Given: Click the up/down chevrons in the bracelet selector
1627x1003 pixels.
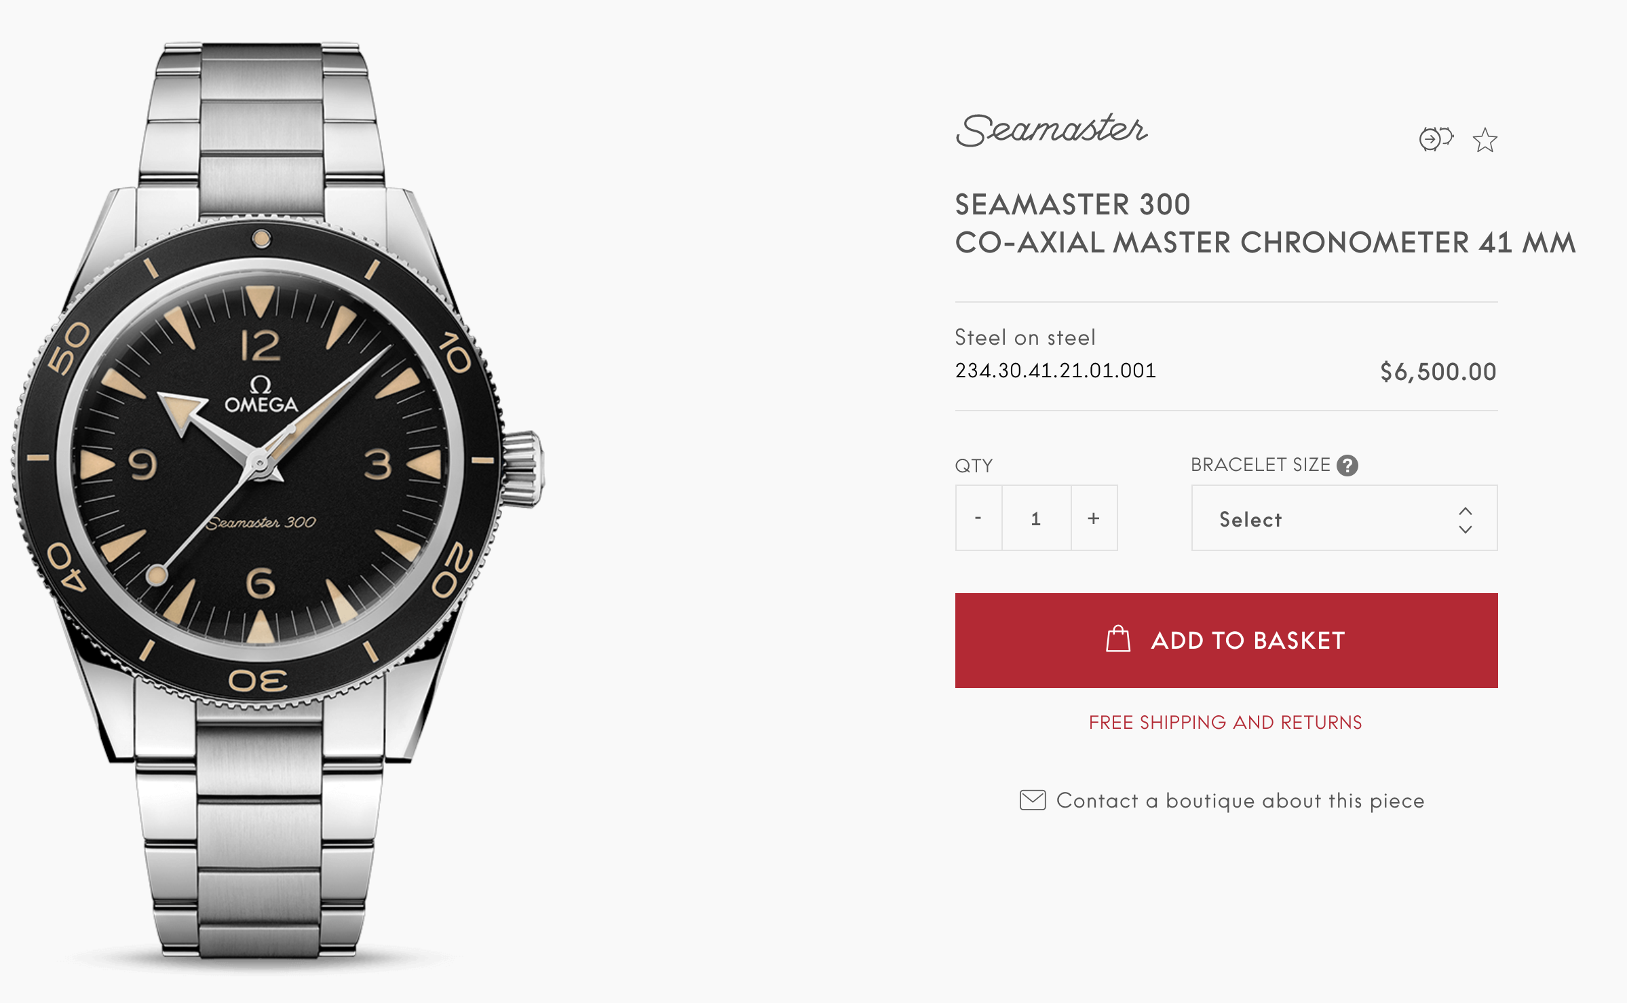Looking at the screenshot, I should coord(1466,519).
